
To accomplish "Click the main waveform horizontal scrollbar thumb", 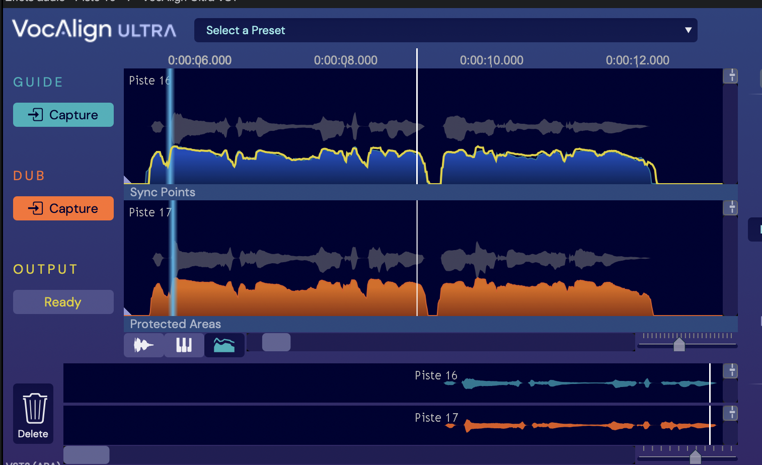I will (x=276, y=342).
